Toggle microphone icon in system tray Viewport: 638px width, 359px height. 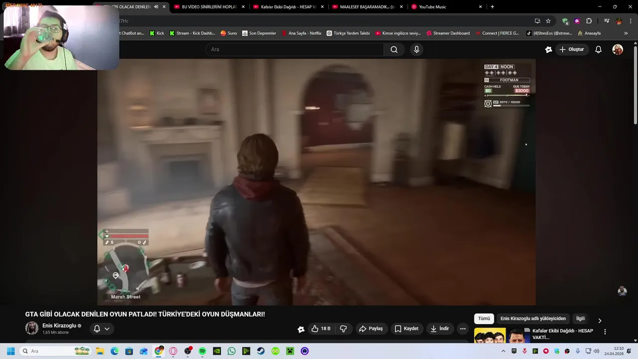point(578,351)
